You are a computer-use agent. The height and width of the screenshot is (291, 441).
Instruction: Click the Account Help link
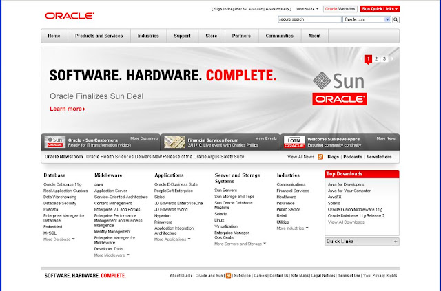[x=277, y=9]
